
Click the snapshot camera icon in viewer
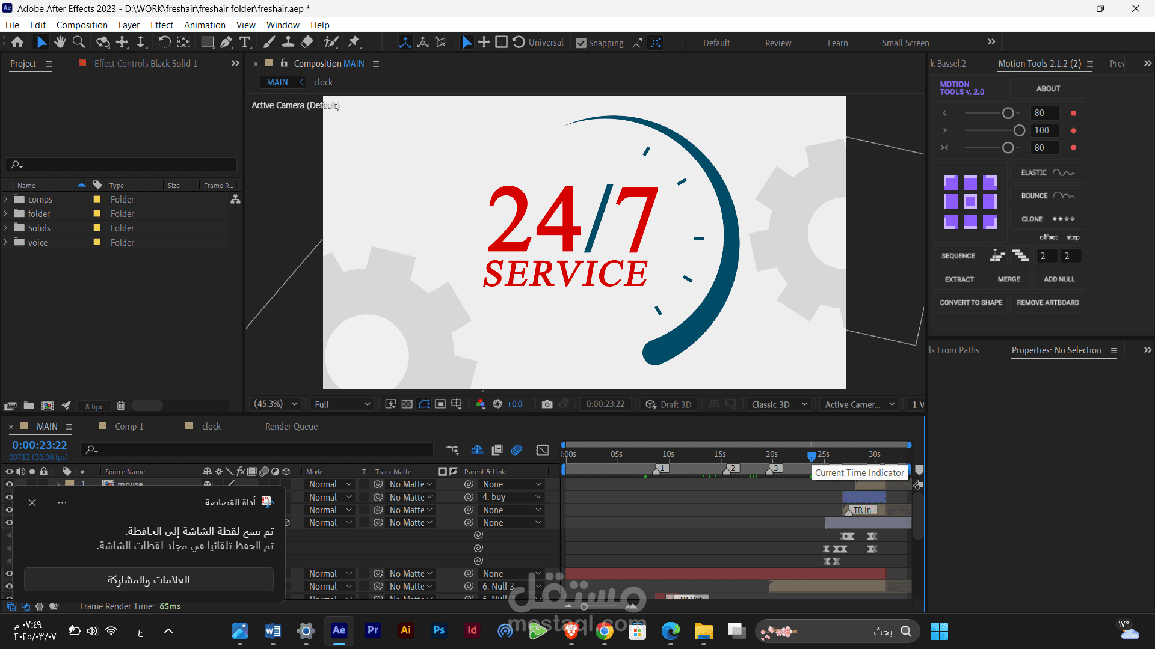[546, 404]
